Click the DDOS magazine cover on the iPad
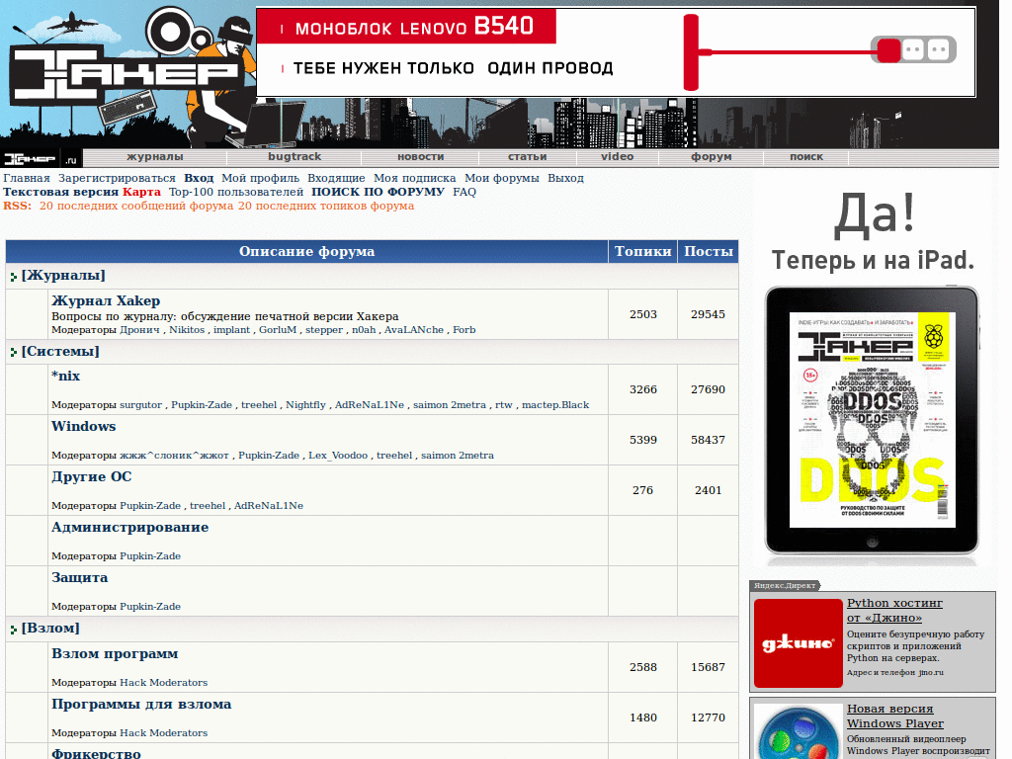This screenshot has height=759, width=1012. [x=871, y=416]
